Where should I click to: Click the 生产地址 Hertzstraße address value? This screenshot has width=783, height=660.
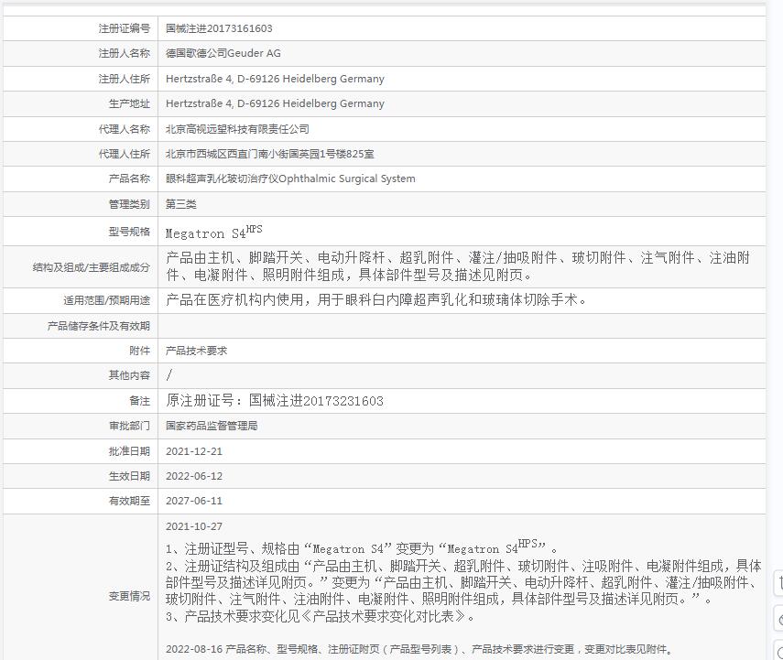(275, 103)
